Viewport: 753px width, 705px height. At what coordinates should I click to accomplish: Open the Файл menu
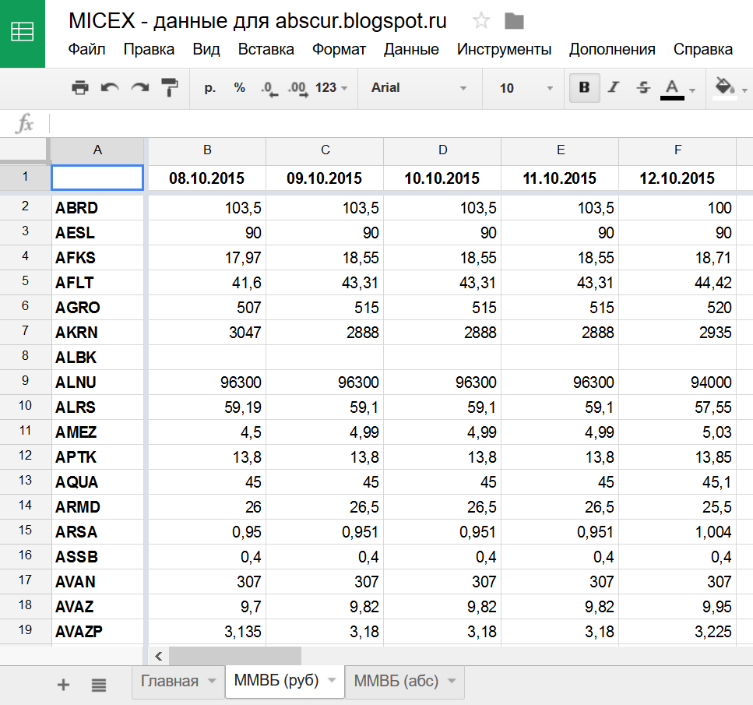(x=86, y=50)
